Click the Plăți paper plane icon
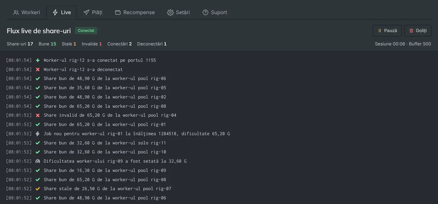438x204 pixels. tap(86, 13)
